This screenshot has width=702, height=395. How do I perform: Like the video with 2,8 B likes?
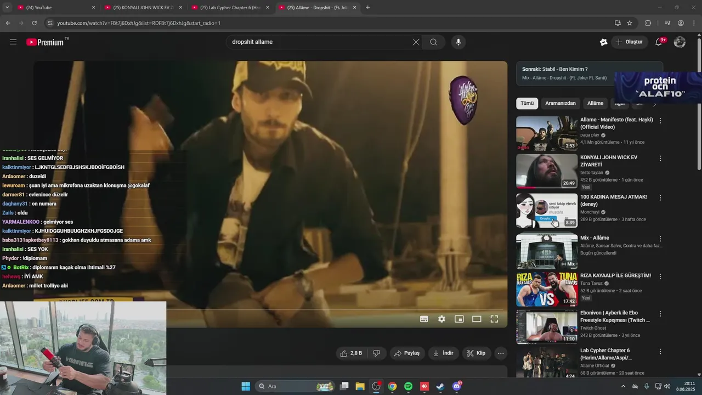351,353
